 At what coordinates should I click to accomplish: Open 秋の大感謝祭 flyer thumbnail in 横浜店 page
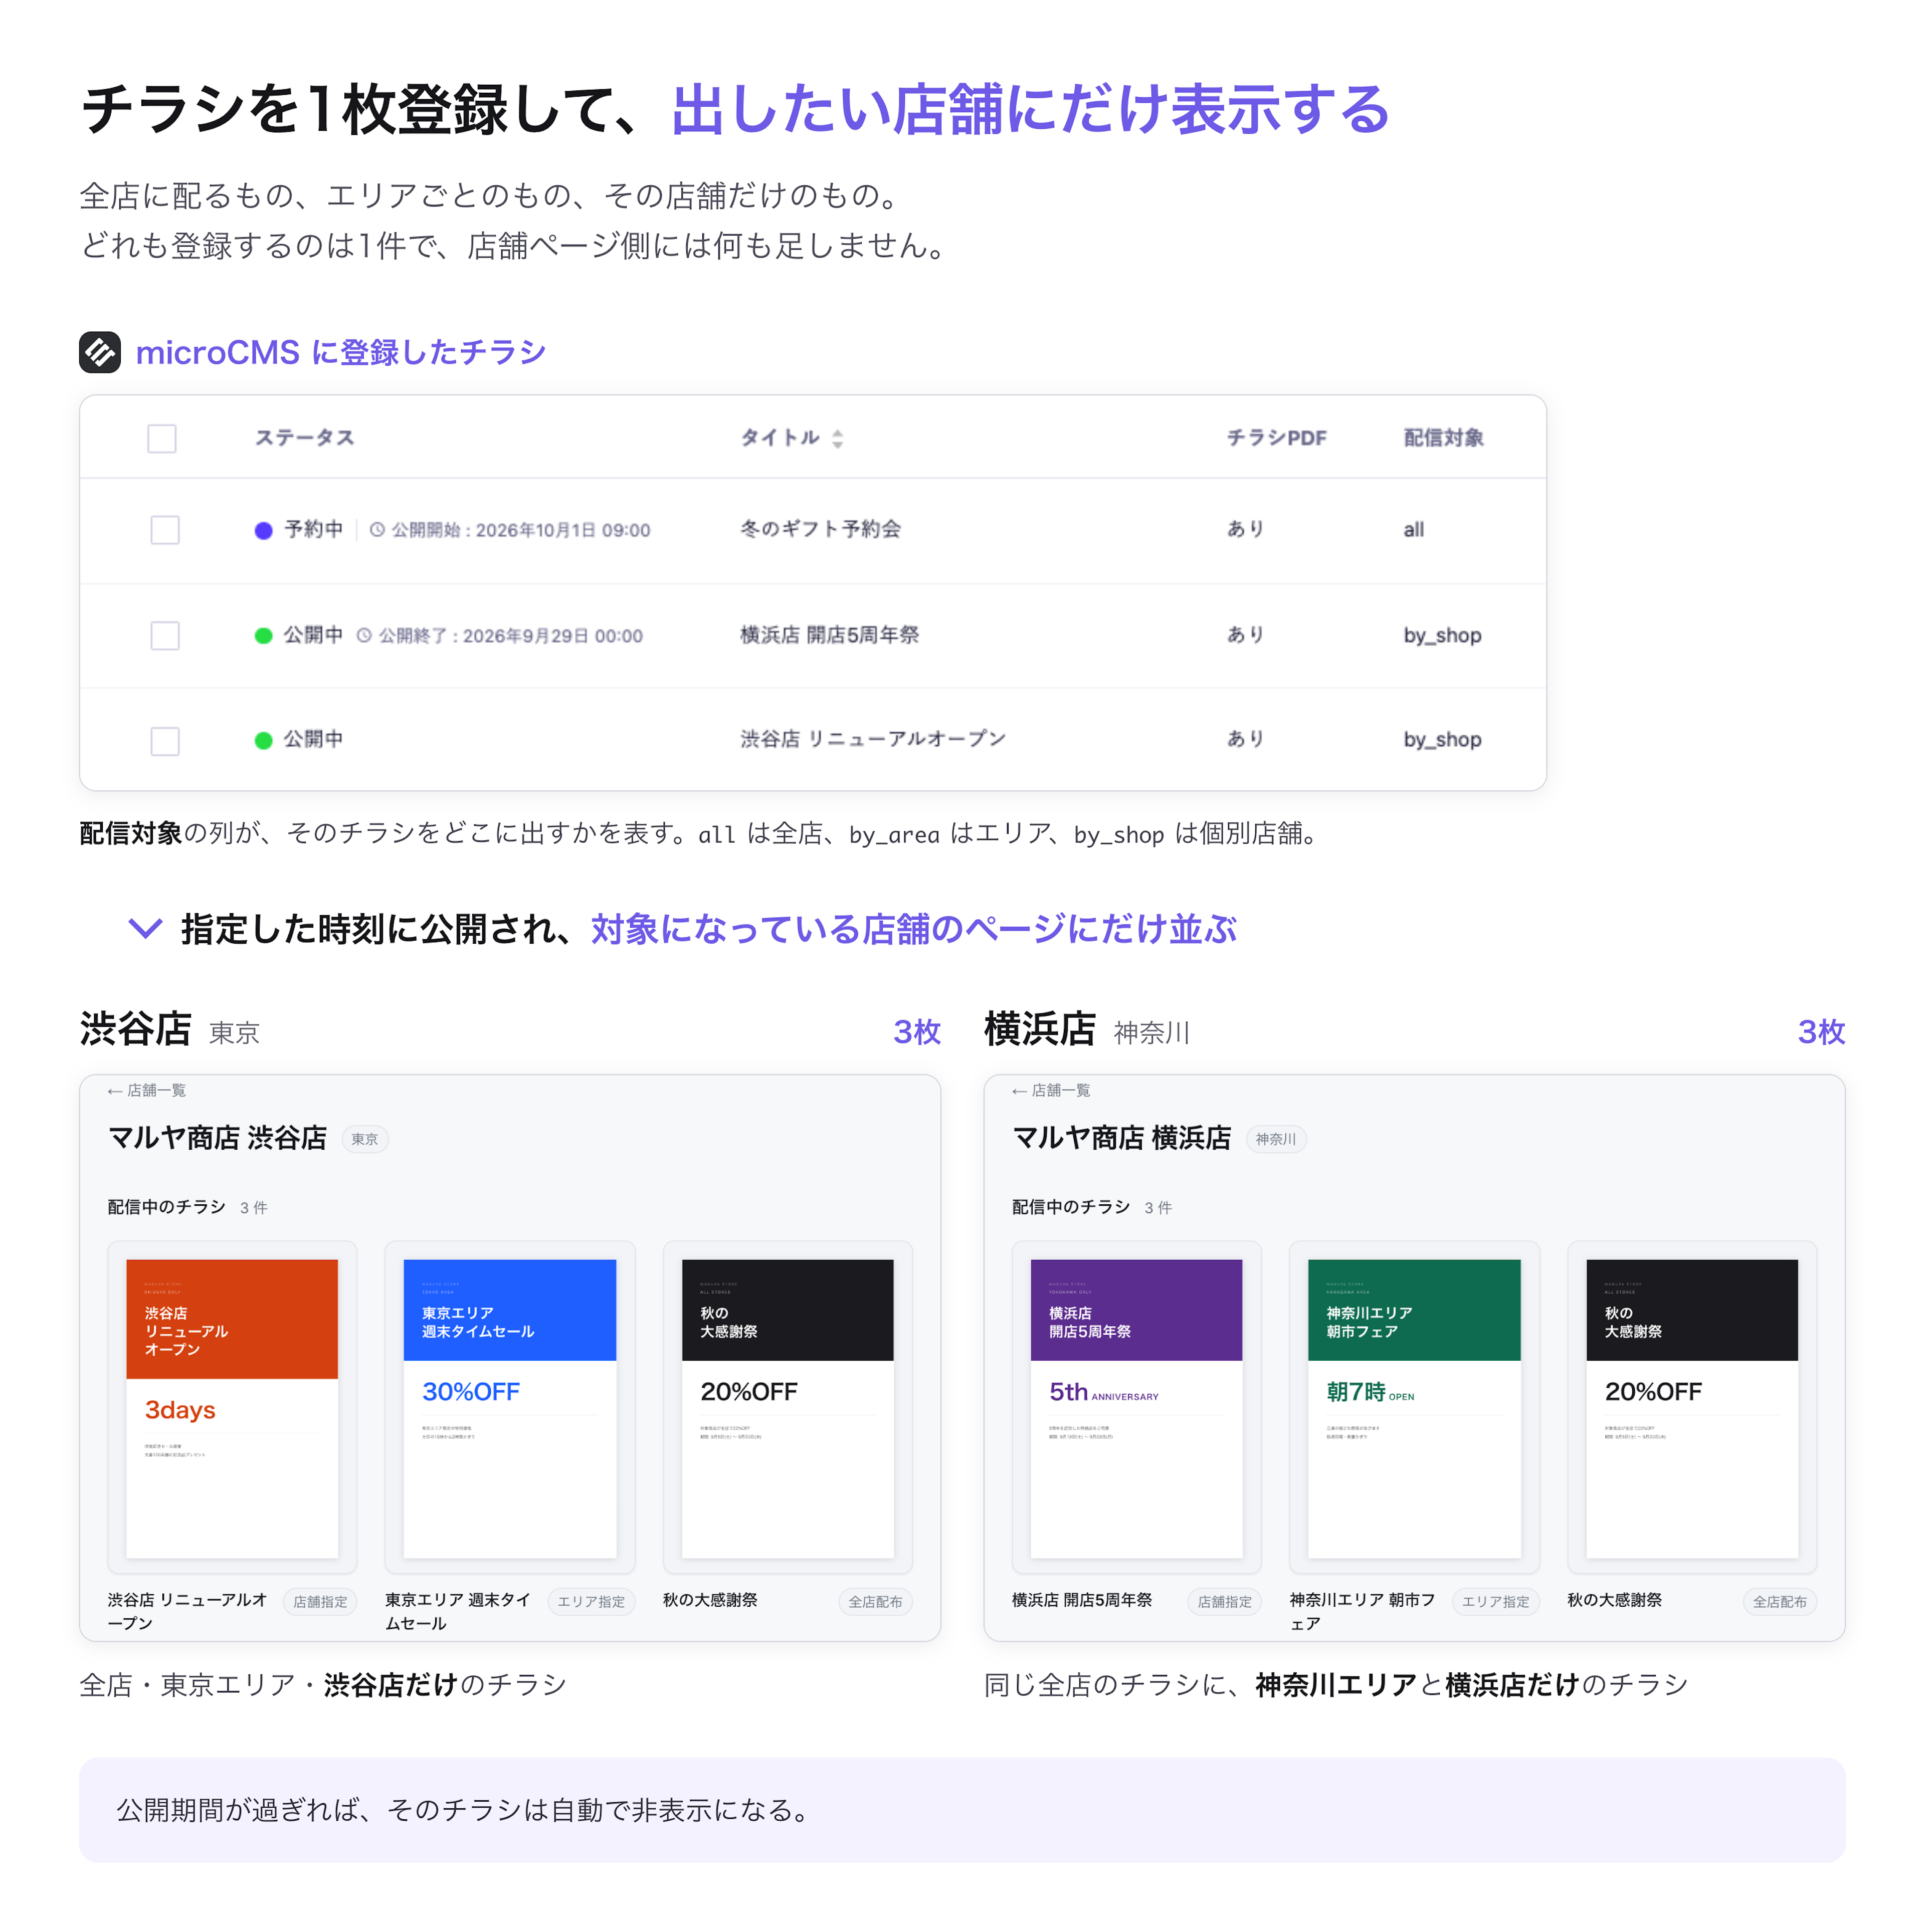pyautogui.click(x=1692, y=1408)
